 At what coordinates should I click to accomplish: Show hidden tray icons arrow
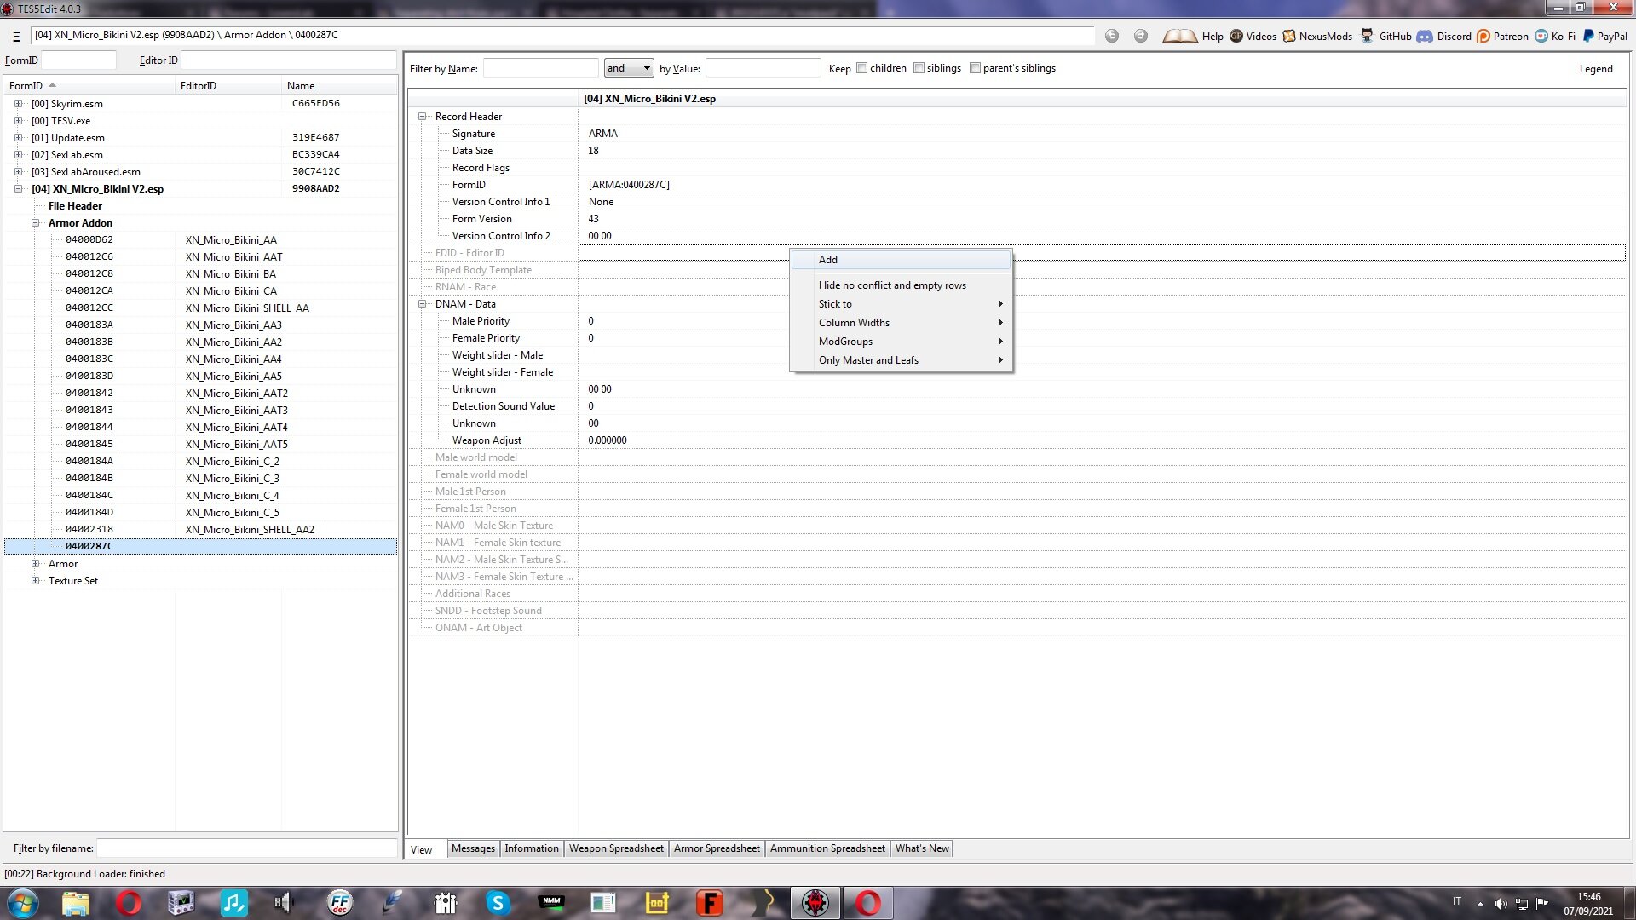point(1480,904)
